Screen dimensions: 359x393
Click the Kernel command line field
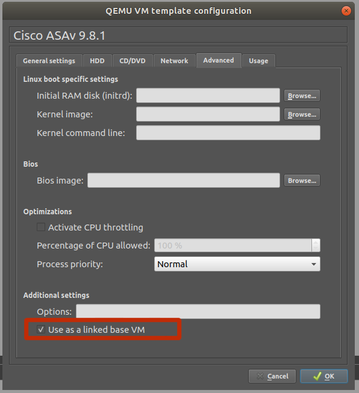tap(228, 133)
